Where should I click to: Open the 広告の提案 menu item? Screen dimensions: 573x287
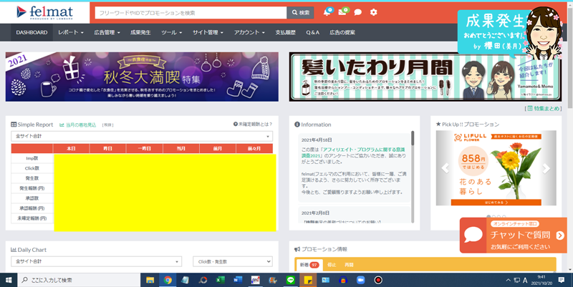(342, 32)
